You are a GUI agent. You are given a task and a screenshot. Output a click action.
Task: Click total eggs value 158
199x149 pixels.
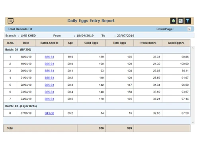tap(130, 92)
